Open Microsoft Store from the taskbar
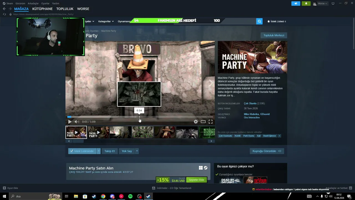 click(x=85, y=196)
